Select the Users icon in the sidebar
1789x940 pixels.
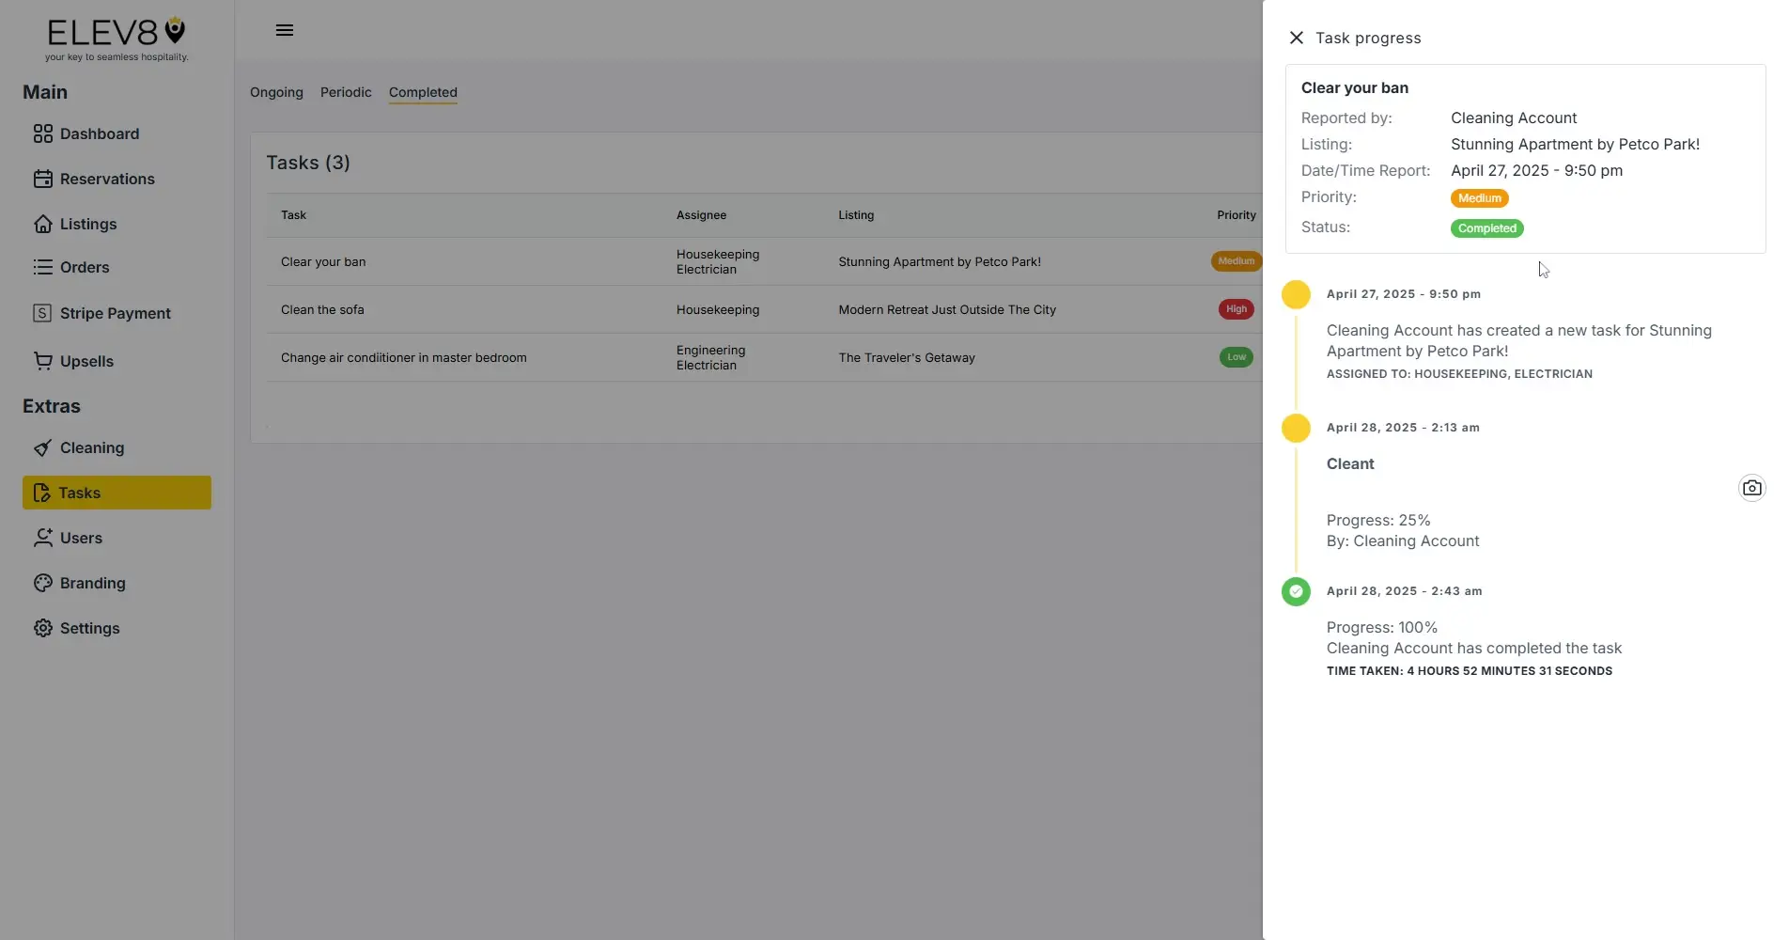43,538
